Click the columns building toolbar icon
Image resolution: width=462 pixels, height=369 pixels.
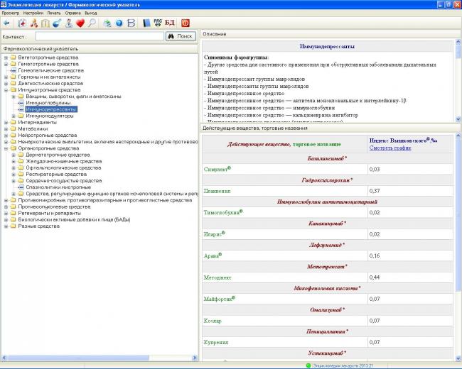(x=45, y=23)
